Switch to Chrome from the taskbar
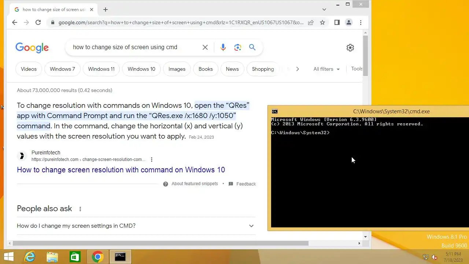Screen dimensions: 469x264 point(97,257)
